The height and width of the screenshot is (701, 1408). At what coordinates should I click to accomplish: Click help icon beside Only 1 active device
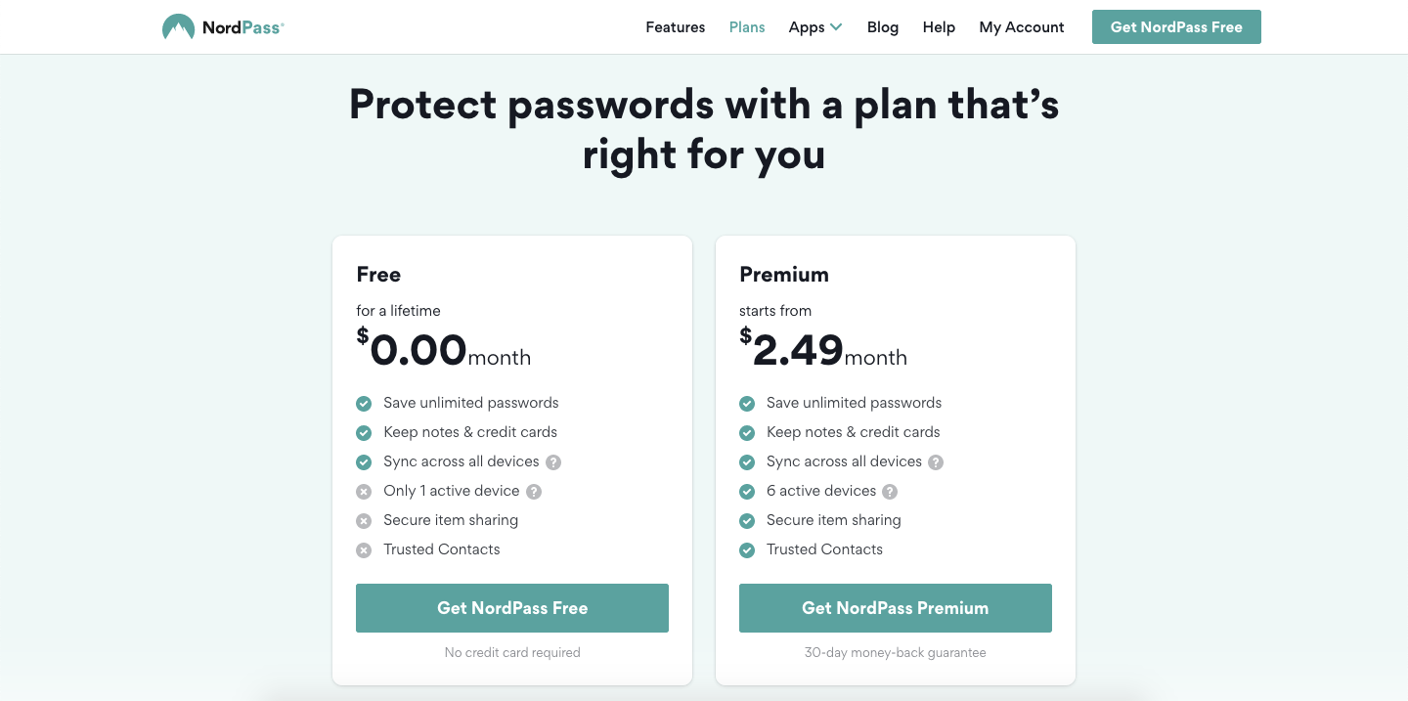[534, 492]
